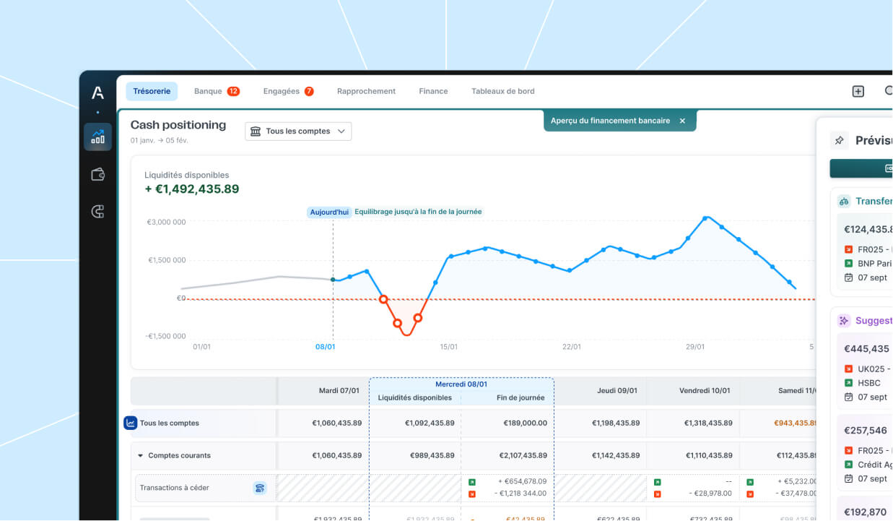Click the third sidebar icon below wallet
893x521 pixels.
coord(97,211)
